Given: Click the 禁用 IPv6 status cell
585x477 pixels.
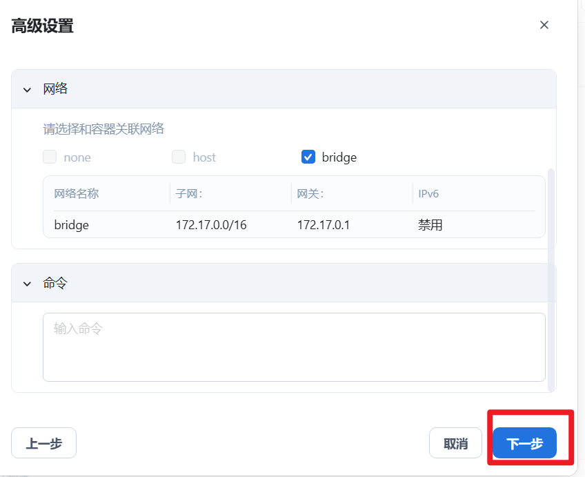Looking at the screenshot, I should click(x=430, y=225).
